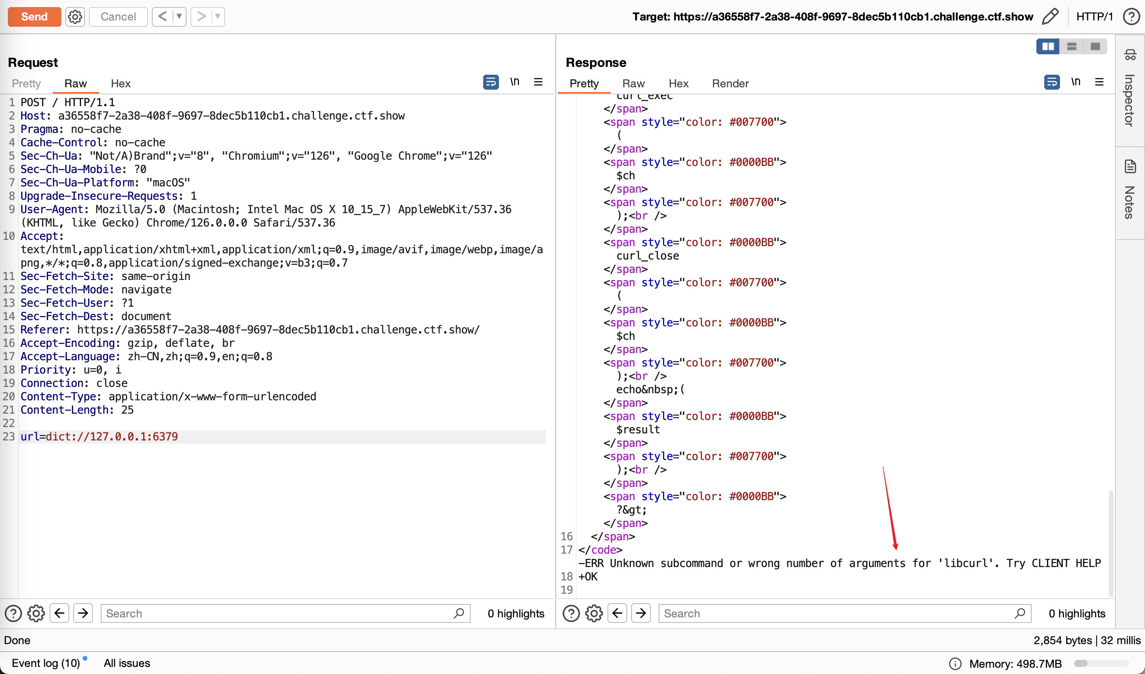
Task: Jump to previous match in Response search
Action: point(617,613)
